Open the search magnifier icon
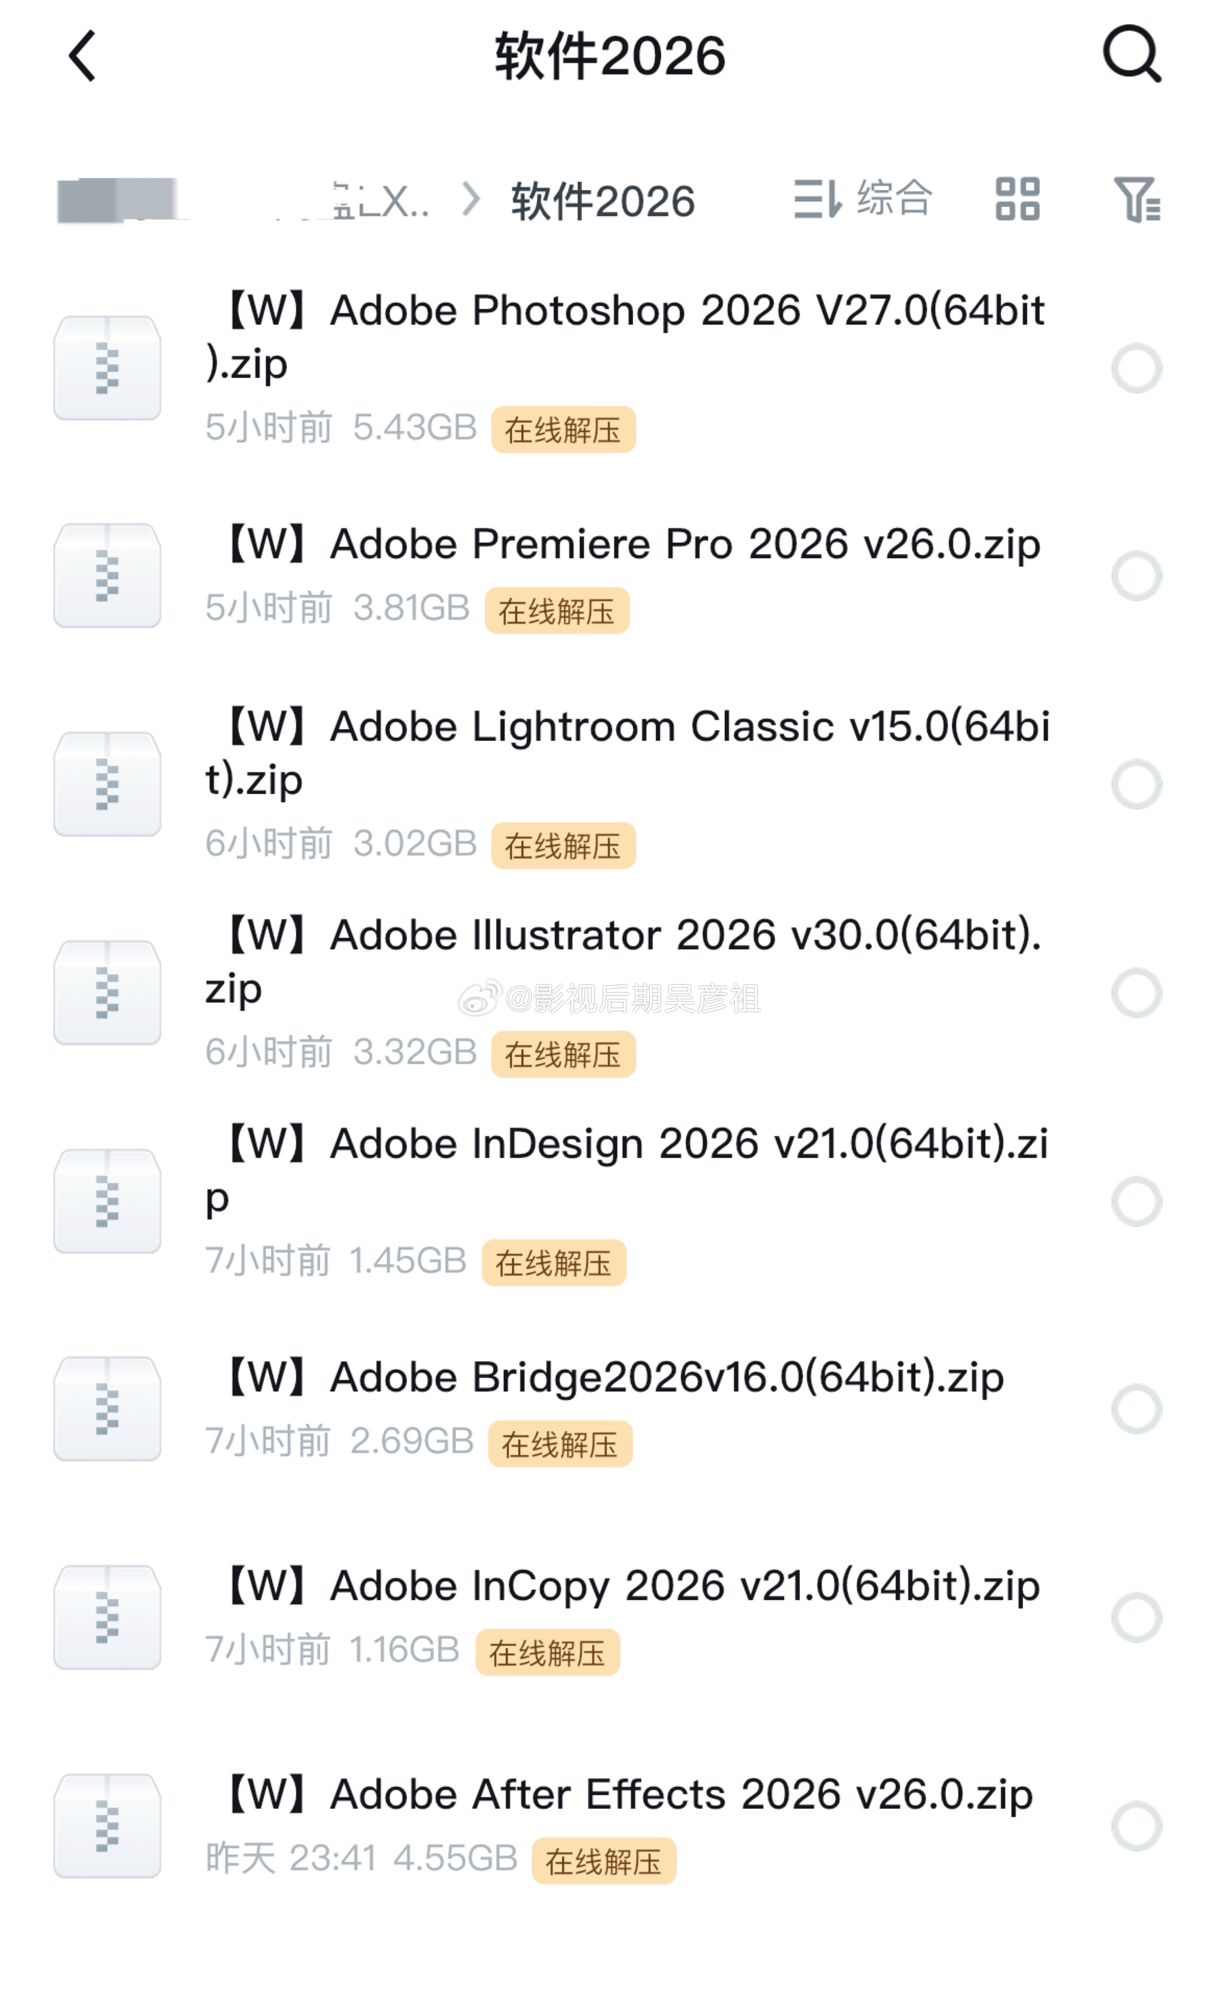The image size is (1220, 1995). (x=1132, y=54)
